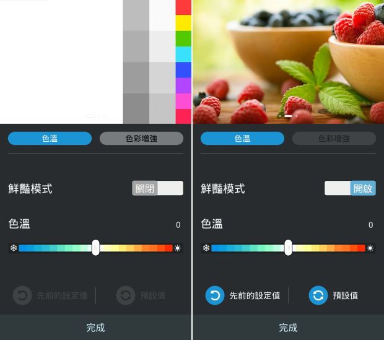Tap 完成 button in right panel

[x=288, y=327]
